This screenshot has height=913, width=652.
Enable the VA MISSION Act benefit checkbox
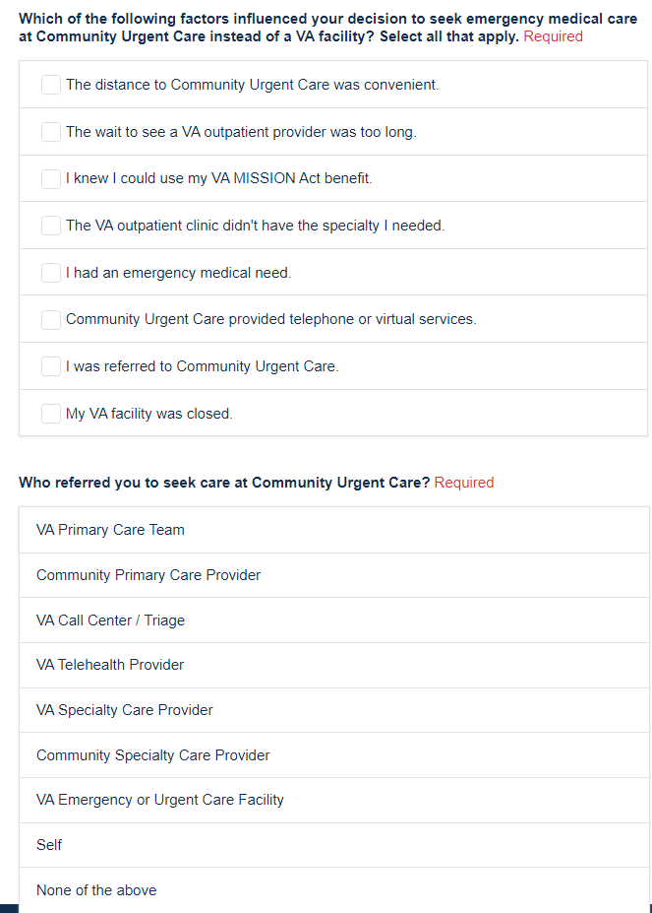click(x=51, y=179)
